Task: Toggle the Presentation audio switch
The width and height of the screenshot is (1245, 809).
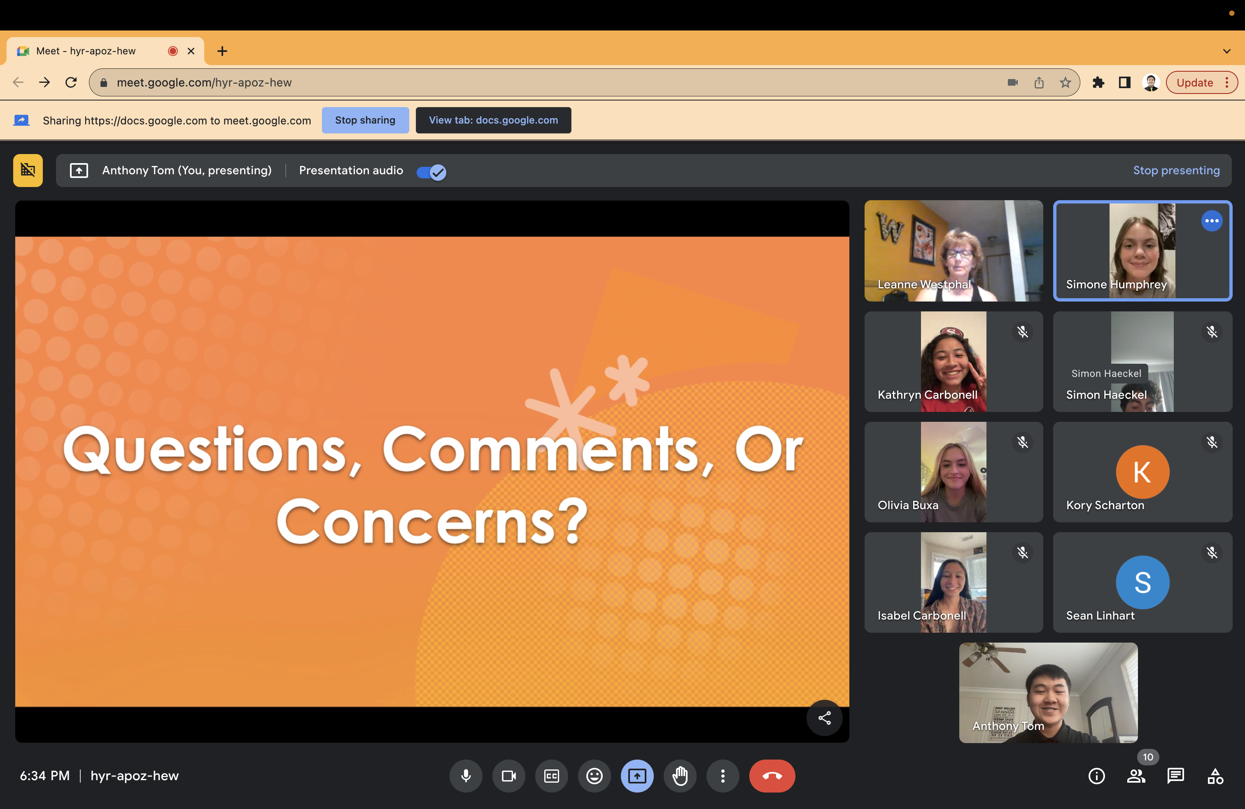Action: tap(431, 172)
